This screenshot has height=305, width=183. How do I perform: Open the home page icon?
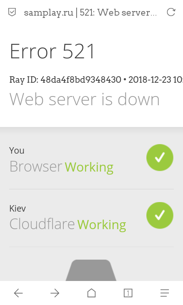pyautogui.click(x=91, y=293)
